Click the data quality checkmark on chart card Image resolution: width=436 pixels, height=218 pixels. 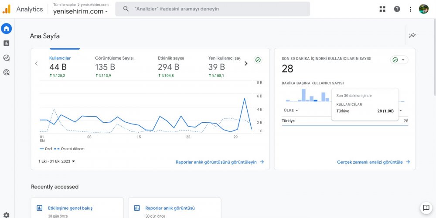[x=258, y=60]
